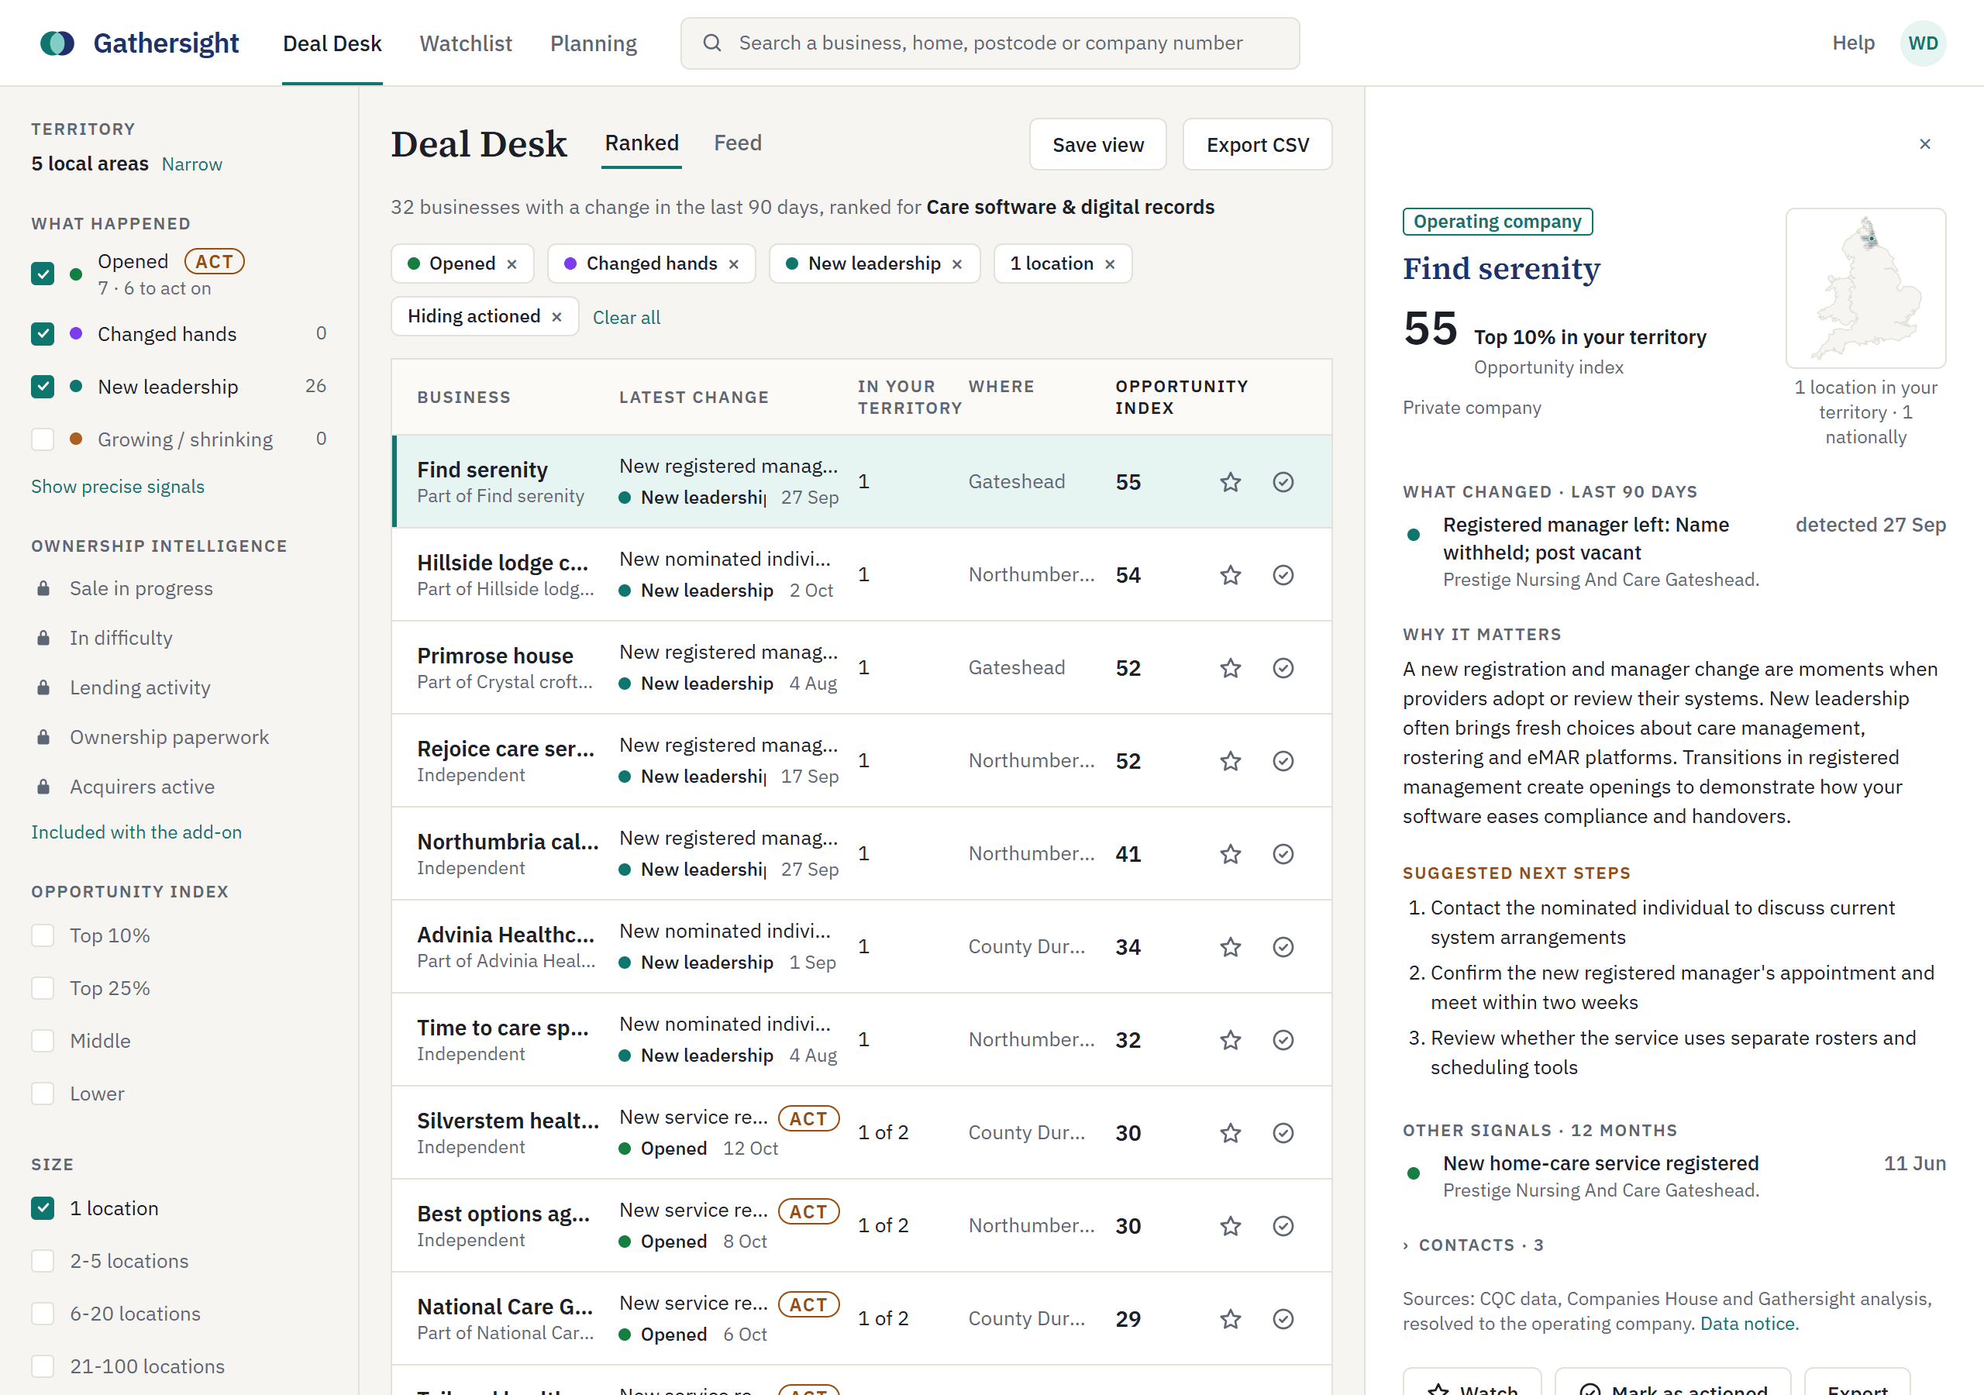Star the Time to care row

click(1231, 1040)
